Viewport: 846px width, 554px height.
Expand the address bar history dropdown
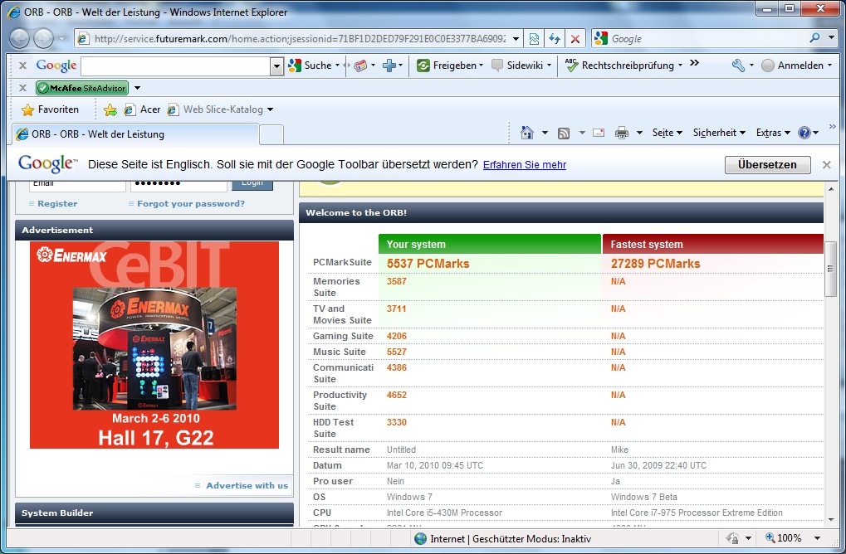[516, 39]
